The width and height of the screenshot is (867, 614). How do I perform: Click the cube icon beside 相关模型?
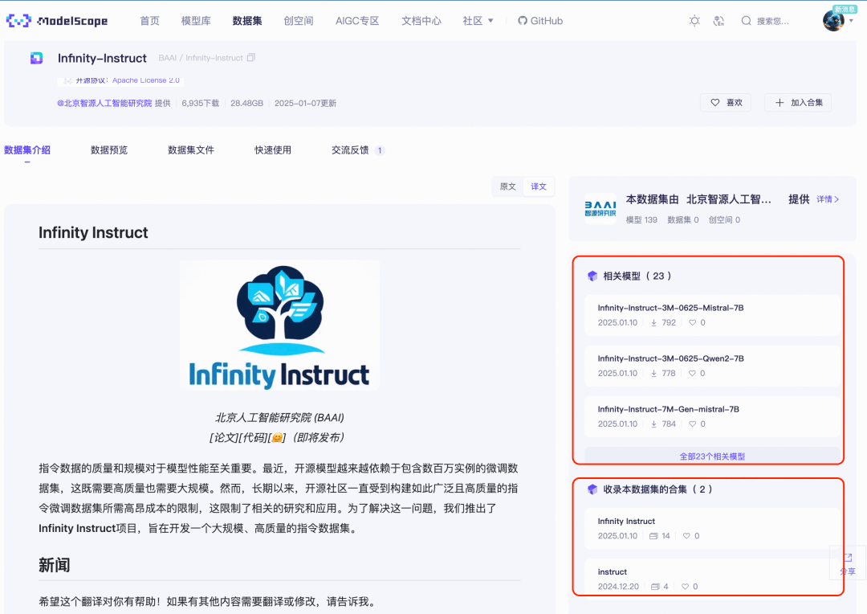click(x=592, y=276)
